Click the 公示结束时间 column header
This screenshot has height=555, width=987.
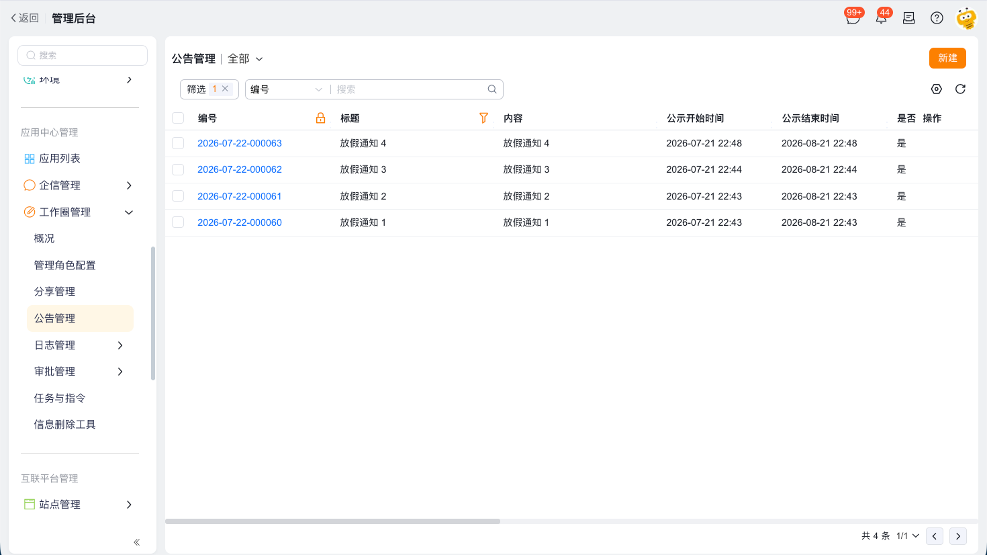pyautogui.click(x=810, y=118)
